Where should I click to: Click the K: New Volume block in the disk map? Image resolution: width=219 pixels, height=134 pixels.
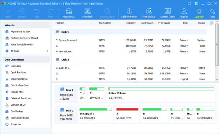point(161,94)
